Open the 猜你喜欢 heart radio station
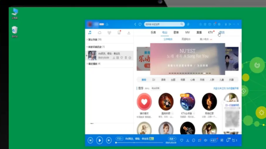This screenshot has height=149, width=266. 144,102
